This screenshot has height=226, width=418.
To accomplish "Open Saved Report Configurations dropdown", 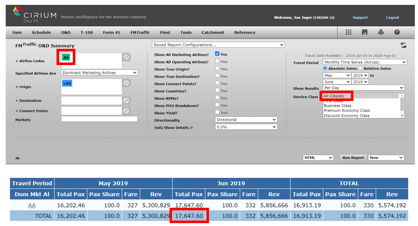I will click(218, 45).
